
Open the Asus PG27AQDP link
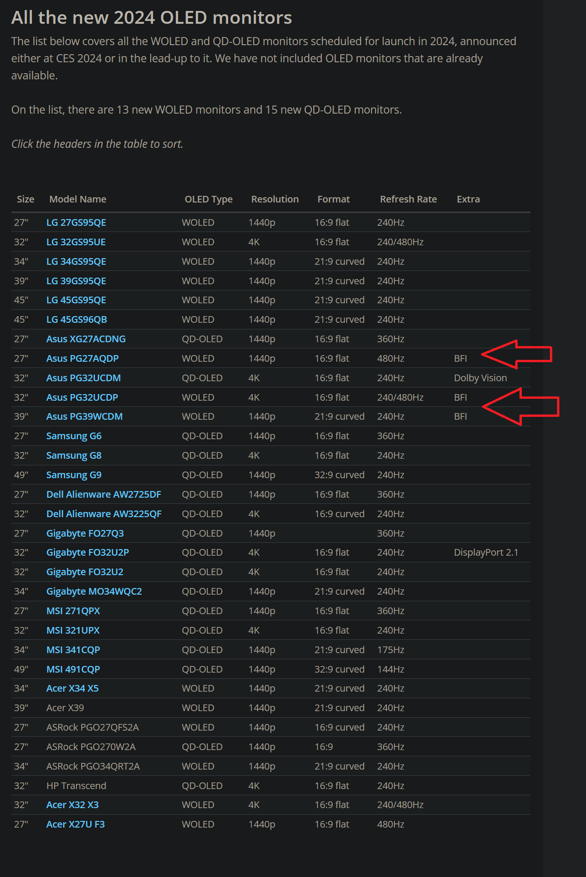pyautogui.click(x=82, y=358)
